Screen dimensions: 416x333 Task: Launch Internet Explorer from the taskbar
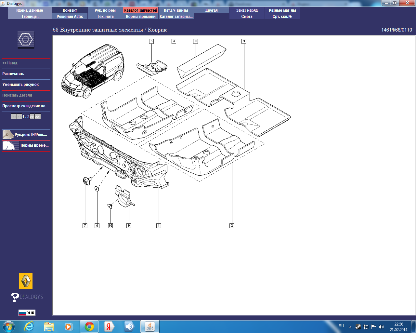point(29,326)
